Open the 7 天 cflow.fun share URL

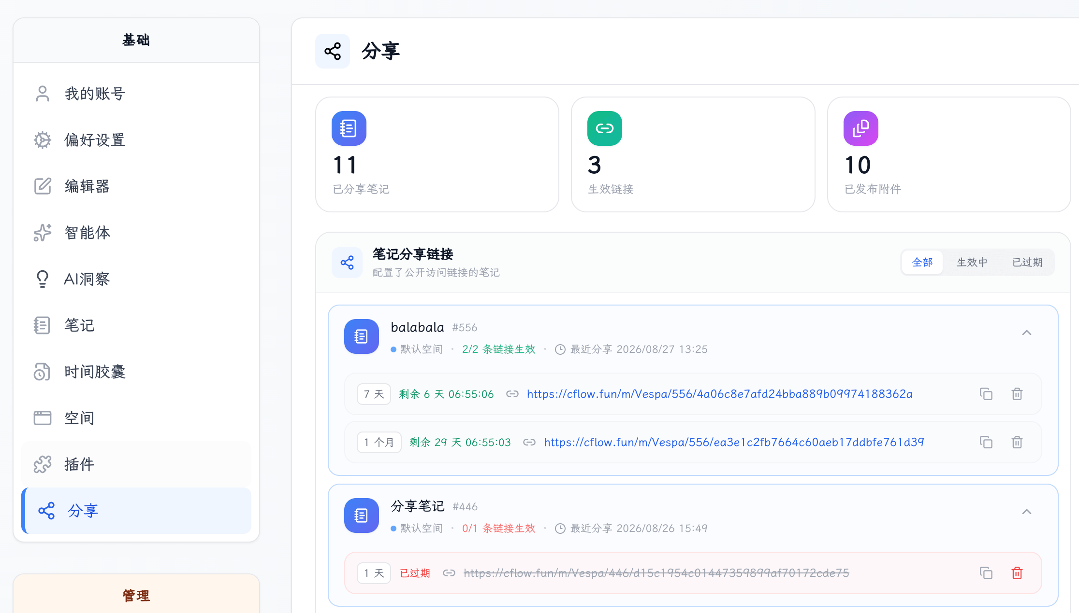(x=719, y=394)
